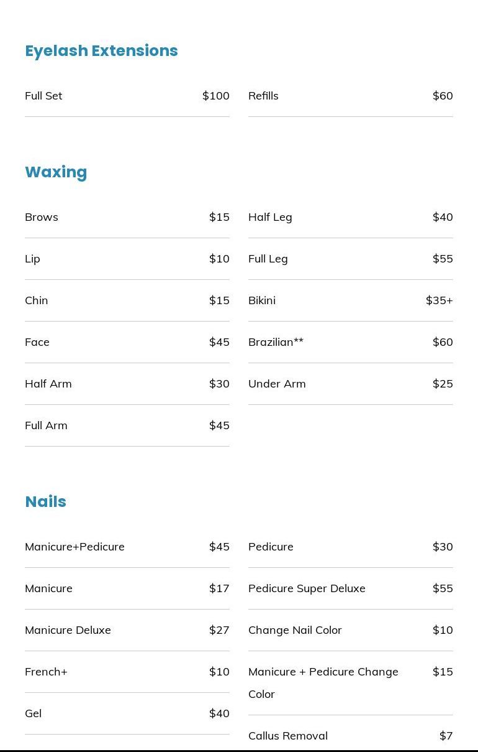Choose the Full Leg waxing row
This screenshot has height=752, width=478.
[x=351, y=259]
